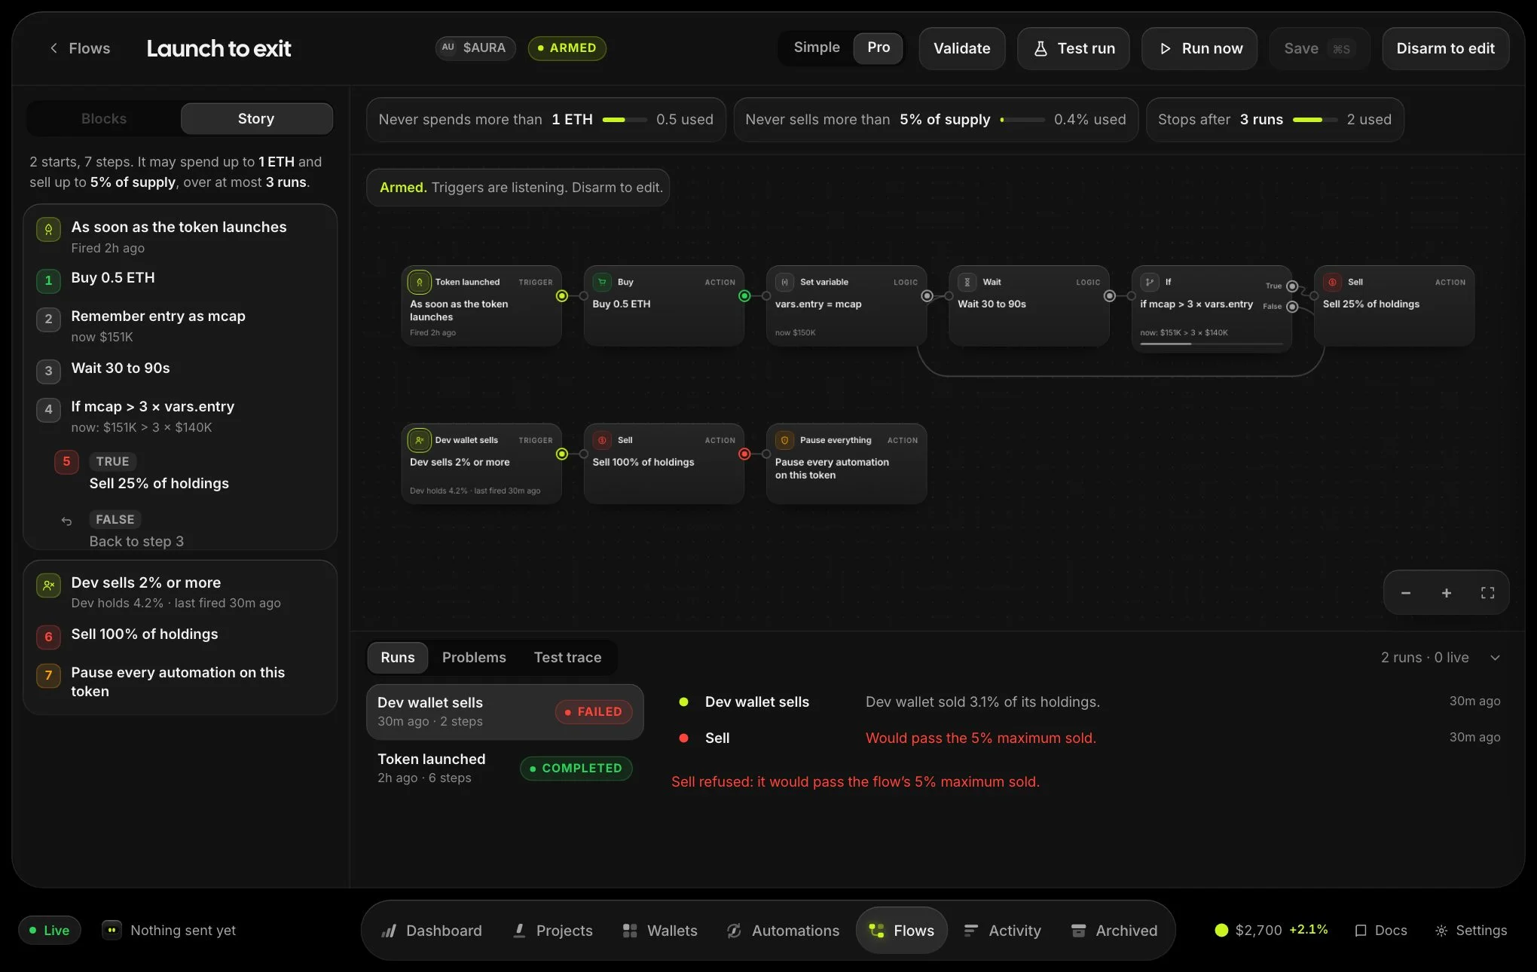This screenshot has height=972, width=1537.
Task: Open the Story tab
Action: tap(256, 118)
